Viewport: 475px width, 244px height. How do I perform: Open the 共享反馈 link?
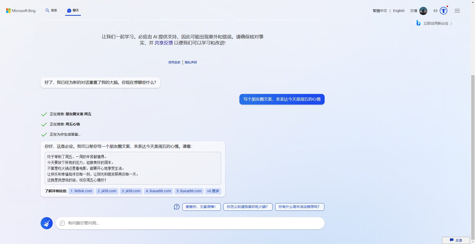(164, 43)
